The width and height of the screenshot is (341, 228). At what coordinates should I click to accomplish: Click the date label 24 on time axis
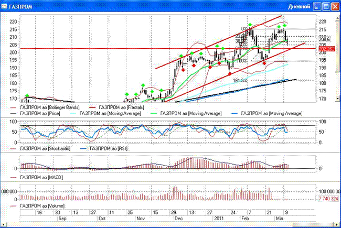tap(233, 212)
